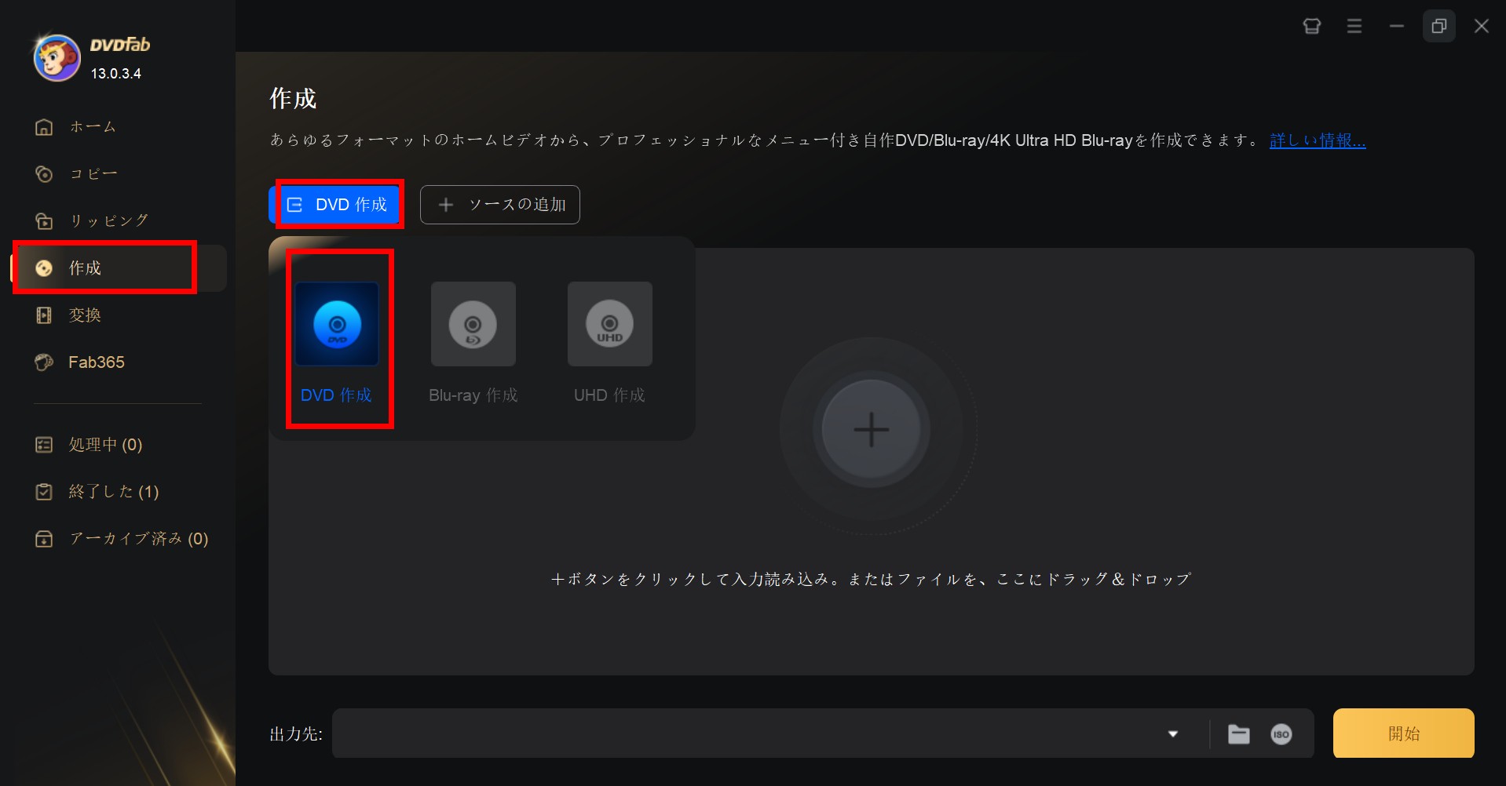The image size is (1506, 786).
Task: Click the archive box icon
Action: coord(44,539)
